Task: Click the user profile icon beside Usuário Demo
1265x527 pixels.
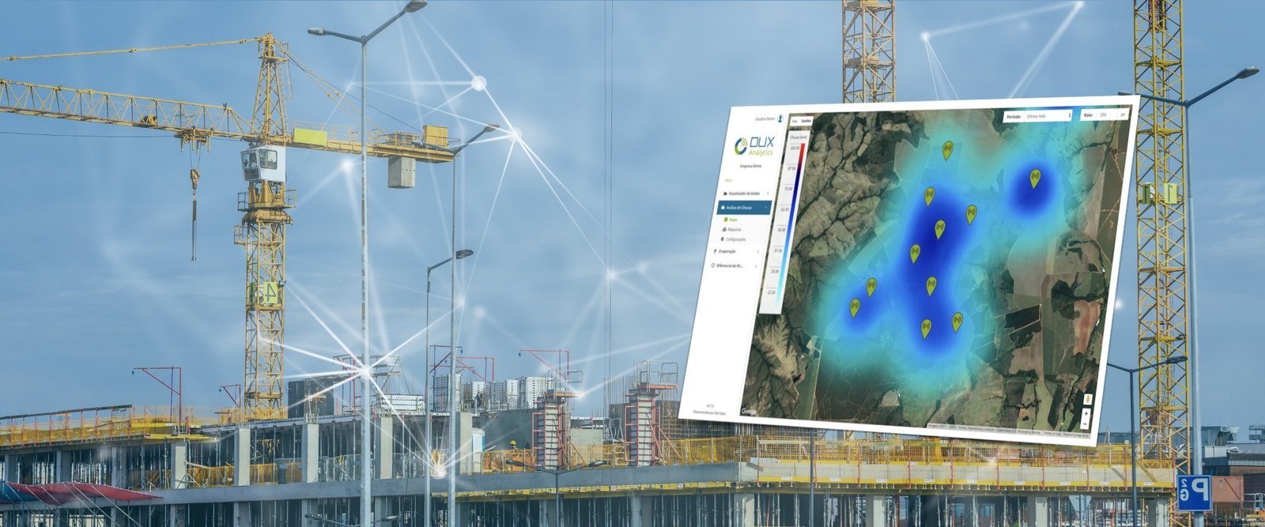Action: click(780, 118)
